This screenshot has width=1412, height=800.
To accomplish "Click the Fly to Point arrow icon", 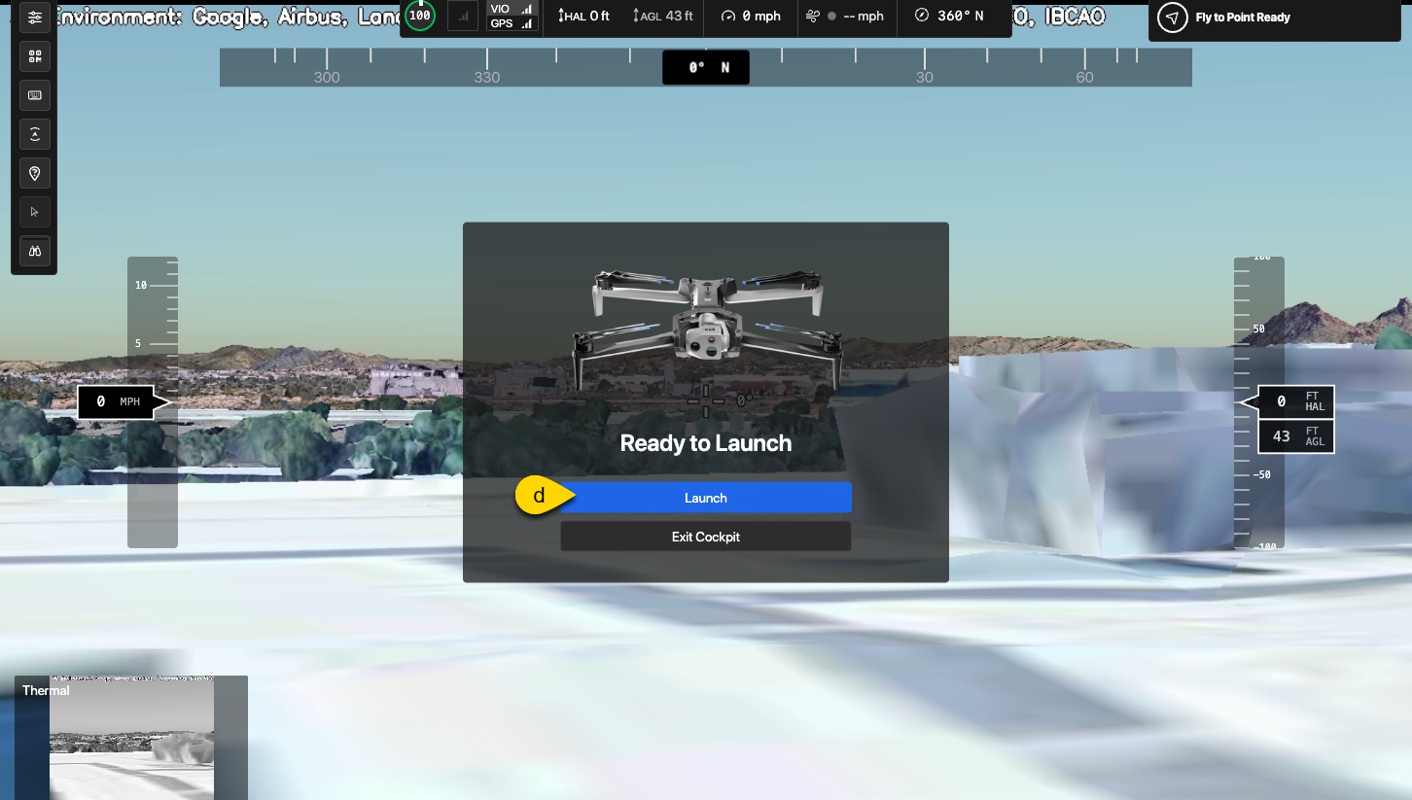I will [x=1173, y=17].
